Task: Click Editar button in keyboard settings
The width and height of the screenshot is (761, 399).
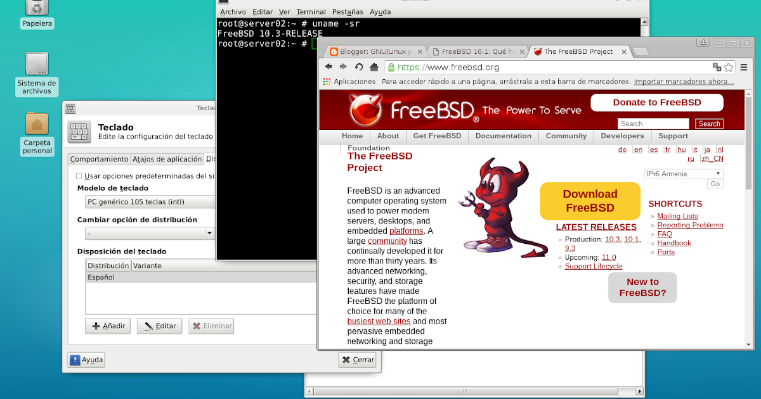Action: (x=160, y=326)
